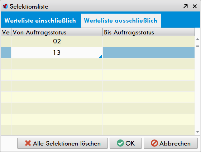Image resolution: width=201 pixels, height=152 pixels.
Task: Click red prohibited icon on Abbrechen
Action: 154,143
